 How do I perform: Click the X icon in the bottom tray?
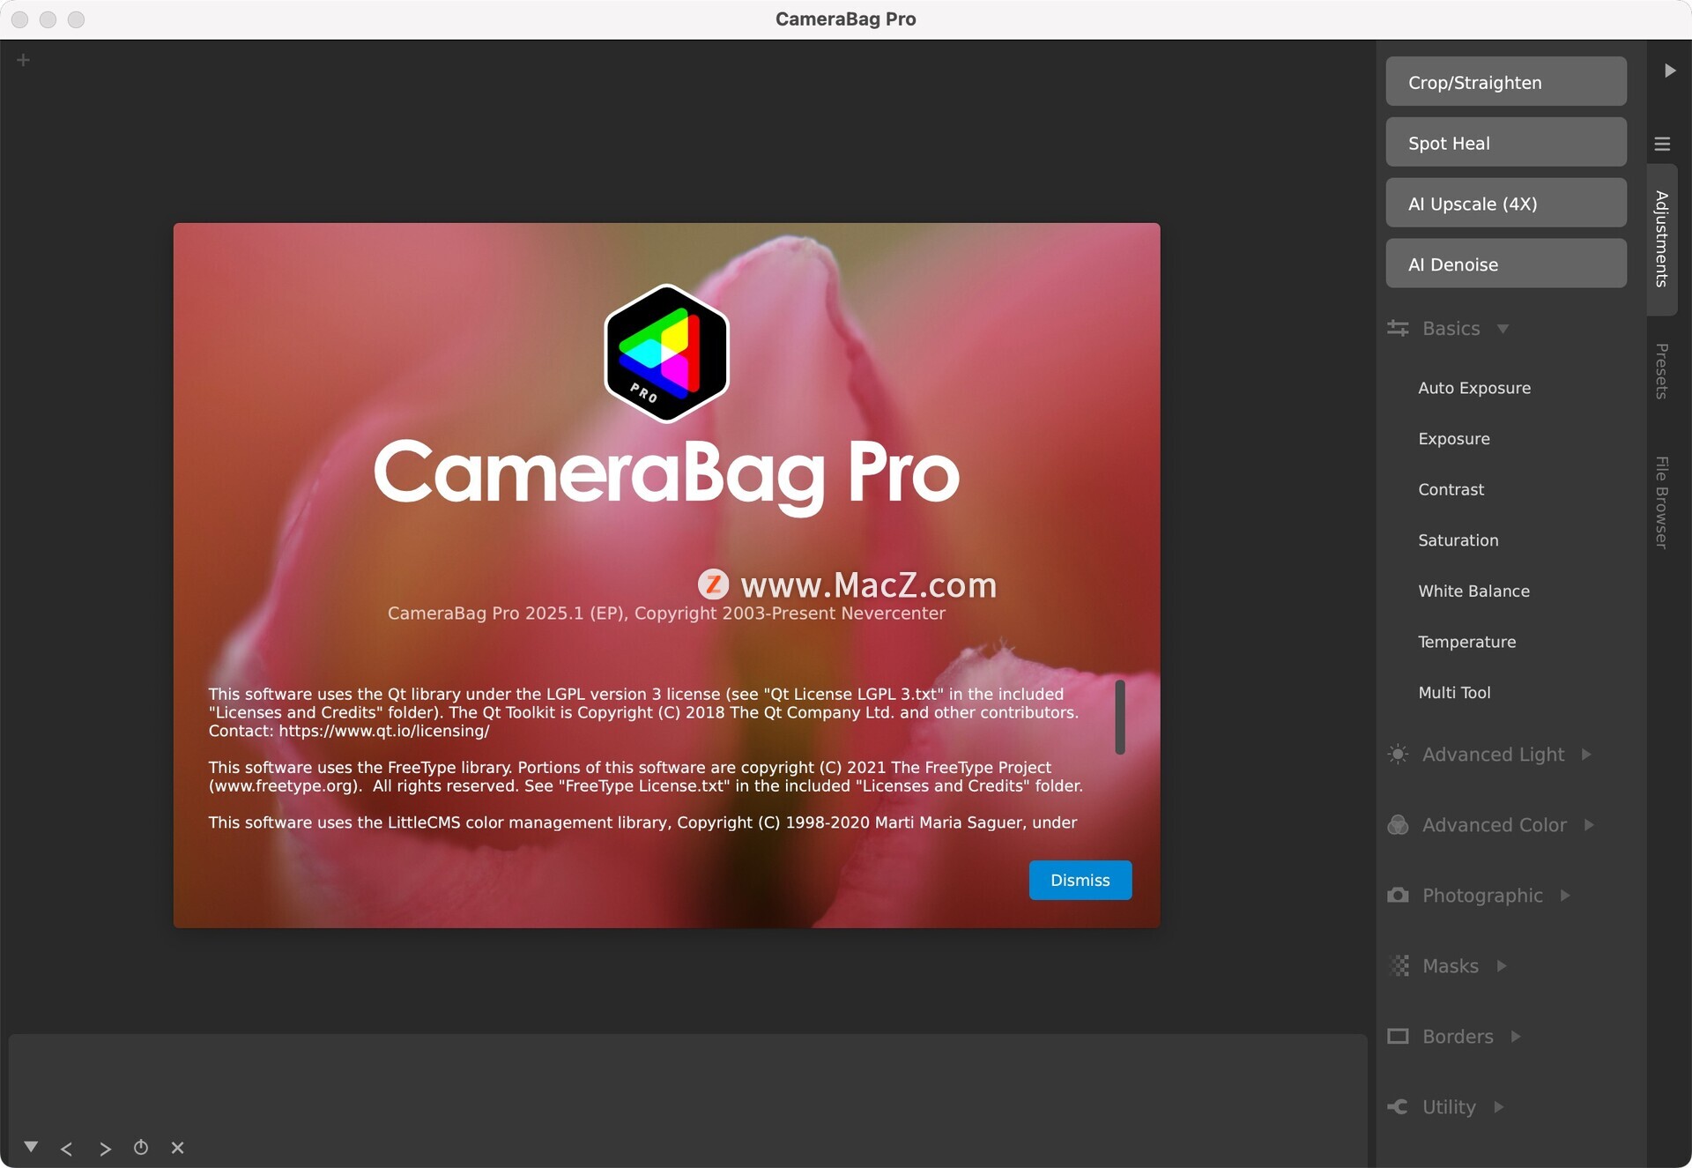[x=177, y=1148]
